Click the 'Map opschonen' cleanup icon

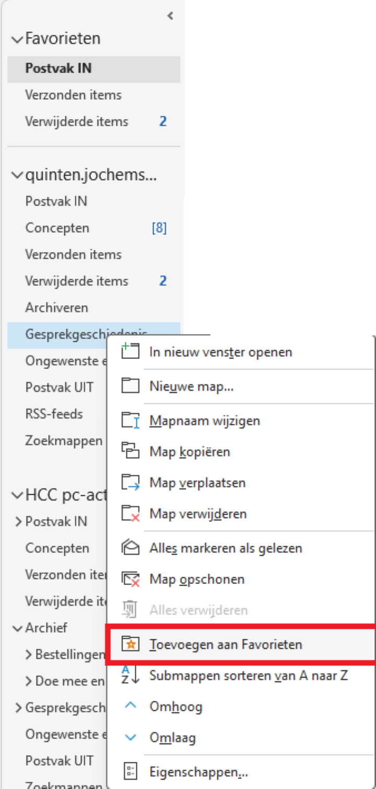[x=131, y=579]
